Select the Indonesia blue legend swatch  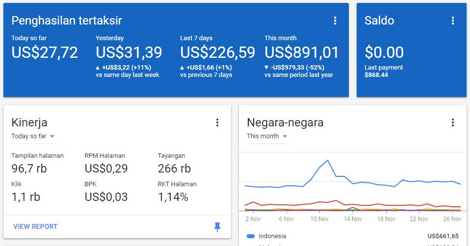click(250, 236)
